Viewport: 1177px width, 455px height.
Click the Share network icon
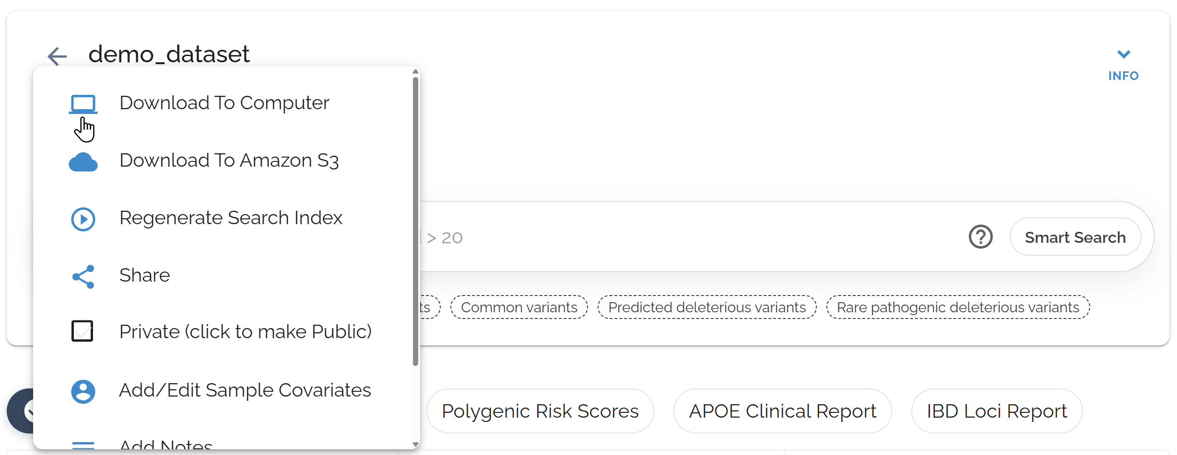pos(83,276)
